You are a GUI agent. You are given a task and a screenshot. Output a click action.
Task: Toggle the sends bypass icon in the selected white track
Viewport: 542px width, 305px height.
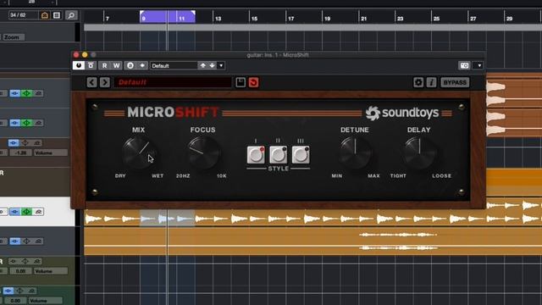[x=38, y=212]
